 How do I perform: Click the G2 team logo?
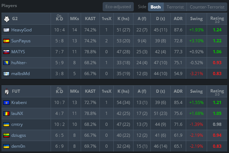click(6, 18)
